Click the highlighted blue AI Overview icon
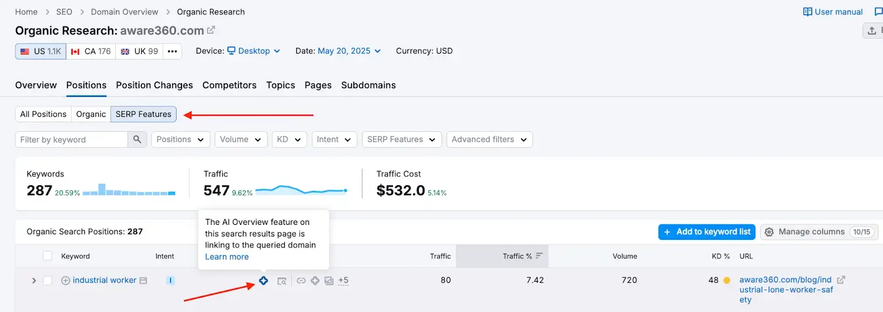Viewport: 883px width, 312px height. [263, 281]
